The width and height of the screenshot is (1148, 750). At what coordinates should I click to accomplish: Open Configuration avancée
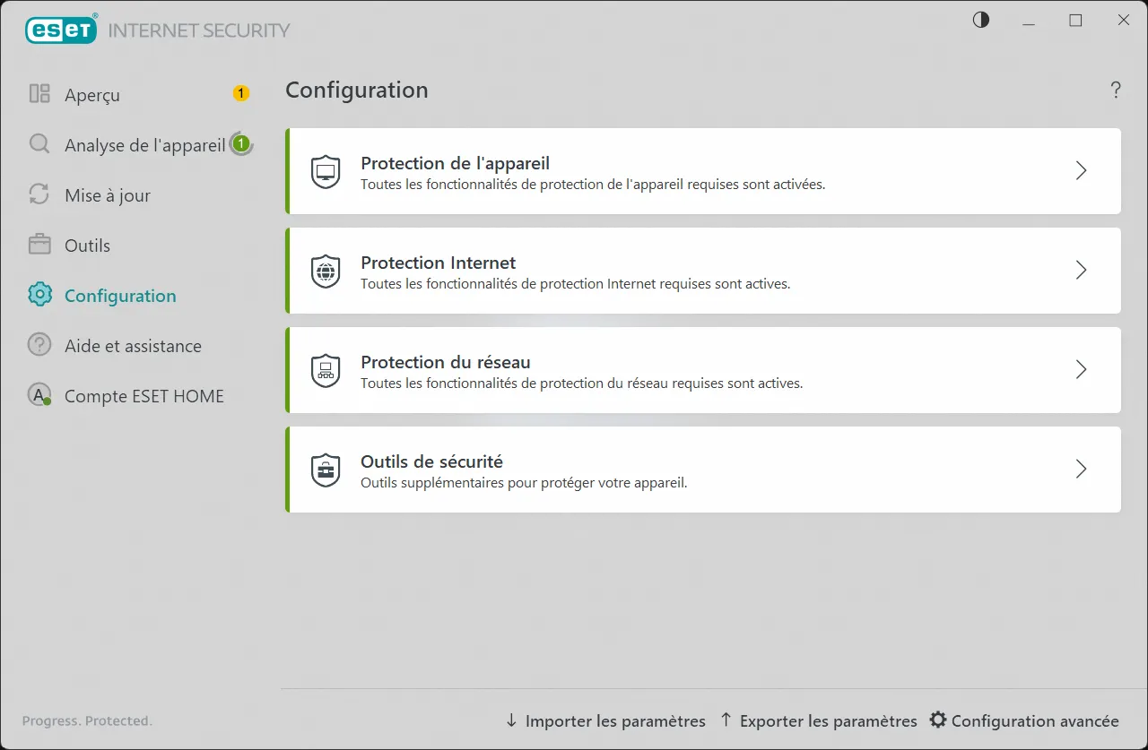coord(1024,720)
